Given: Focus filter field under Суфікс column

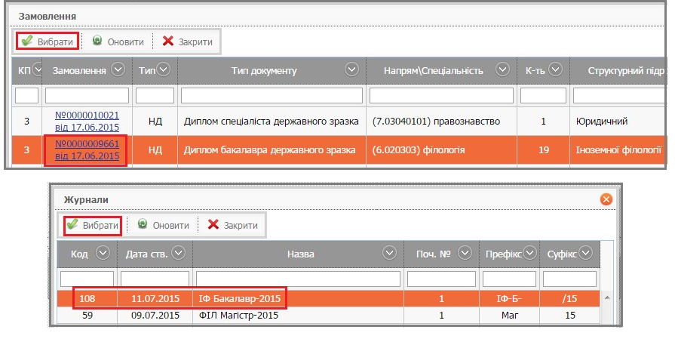Looking at the screenshot, I should (x=569, y=279).
